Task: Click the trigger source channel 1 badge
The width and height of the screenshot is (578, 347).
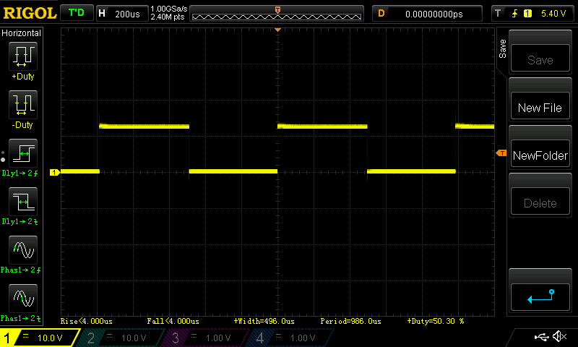Action: (x=527, y=14)
